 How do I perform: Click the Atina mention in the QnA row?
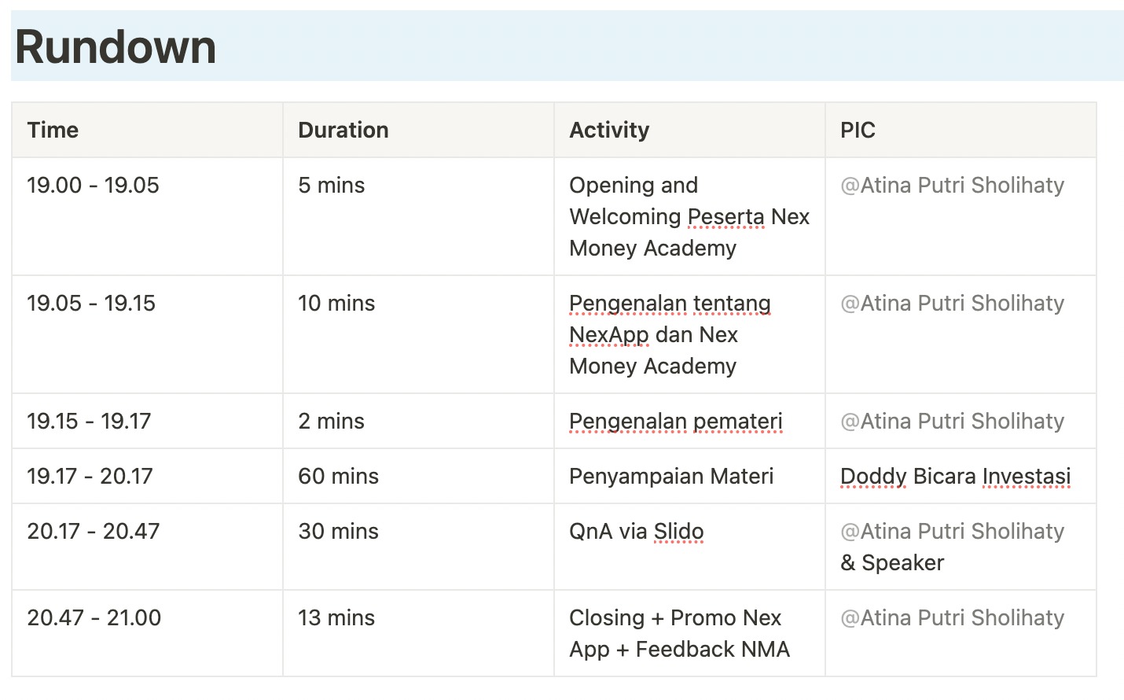tap(952, 532)
